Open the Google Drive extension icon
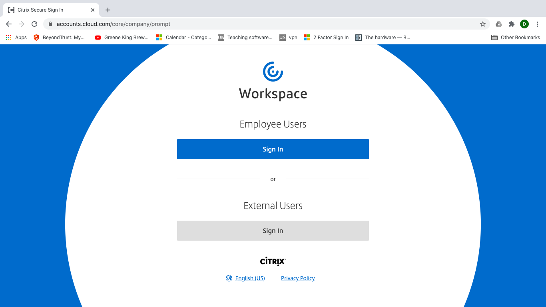Image resolution: width=546 pixels, height=307 pixels. [x=499, y=24]
